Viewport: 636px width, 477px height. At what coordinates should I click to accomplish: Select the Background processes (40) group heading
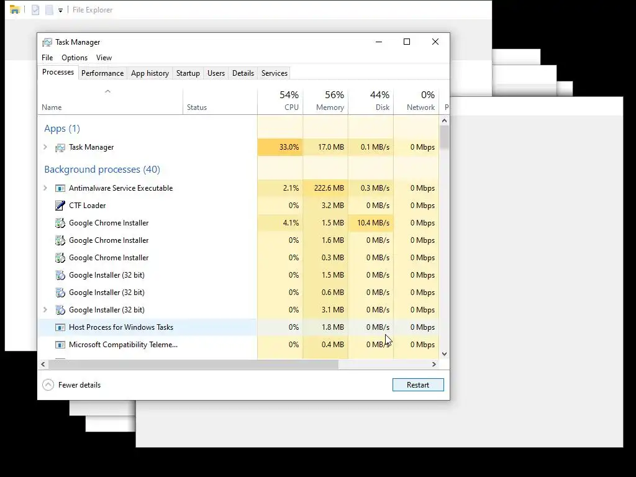[x=102, y=170]
